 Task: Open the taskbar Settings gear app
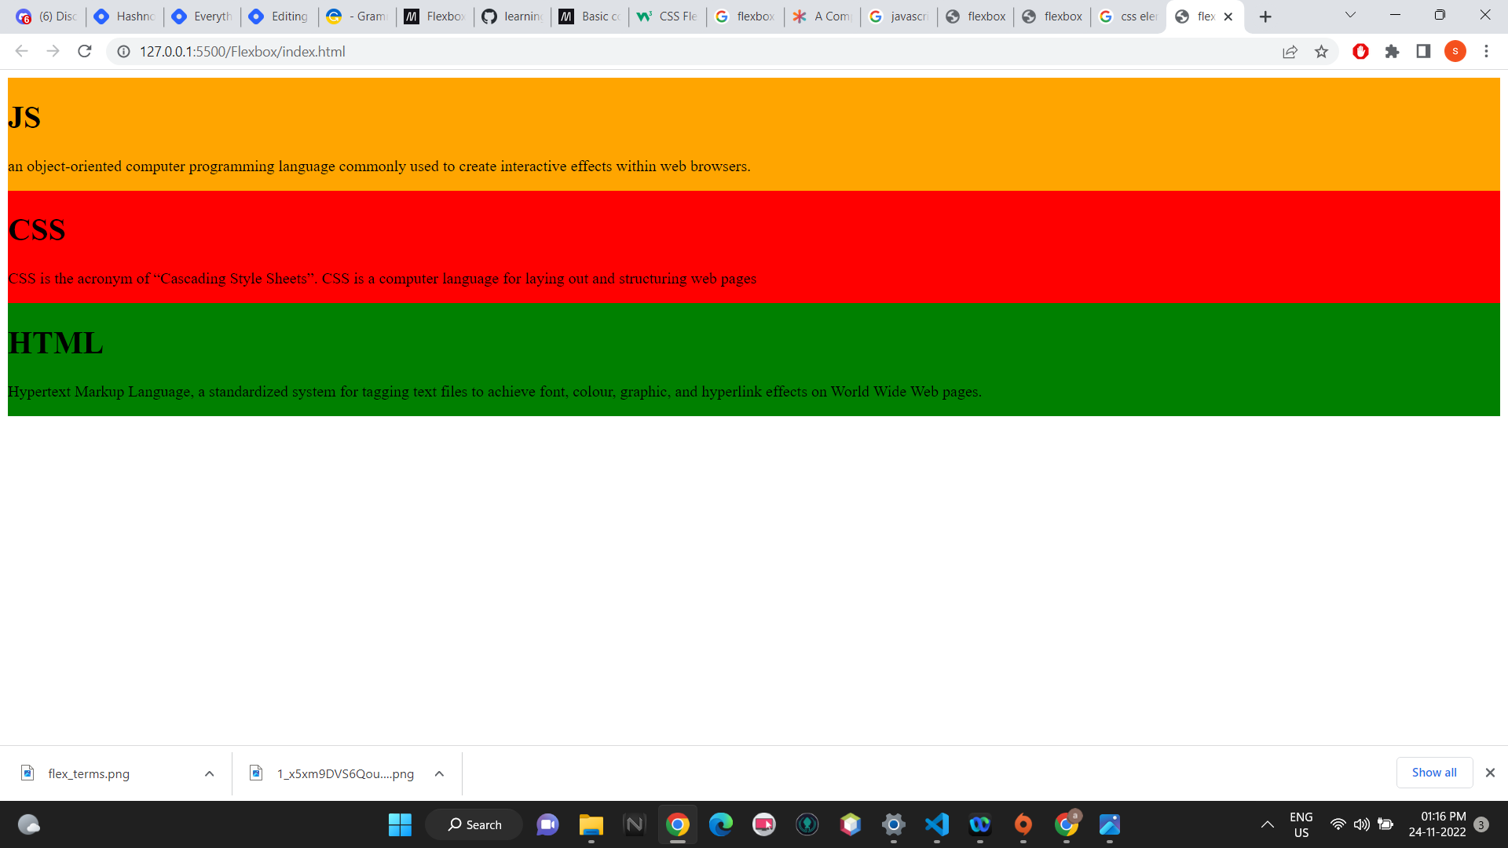tap(893, 824)
